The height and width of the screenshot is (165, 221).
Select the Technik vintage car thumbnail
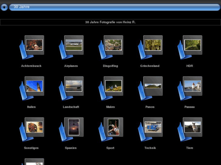(153, 127)
